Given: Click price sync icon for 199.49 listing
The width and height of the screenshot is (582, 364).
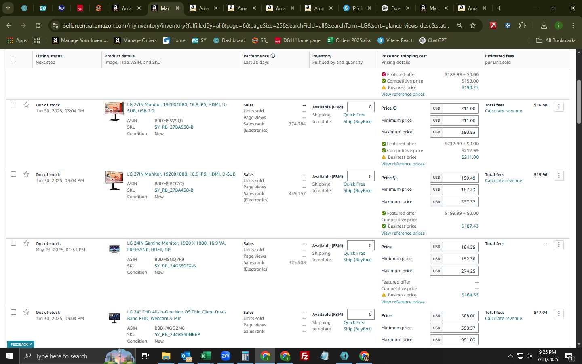Looking at the screenshot, I should click(x=395, y=178).
